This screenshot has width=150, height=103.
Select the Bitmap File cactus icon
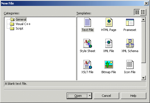[109, 64]
